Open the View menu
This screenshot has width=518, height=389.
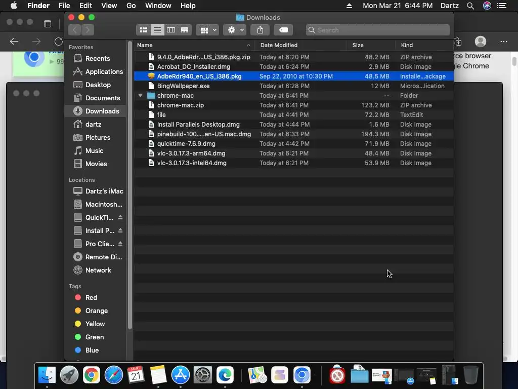click(109, 6)
